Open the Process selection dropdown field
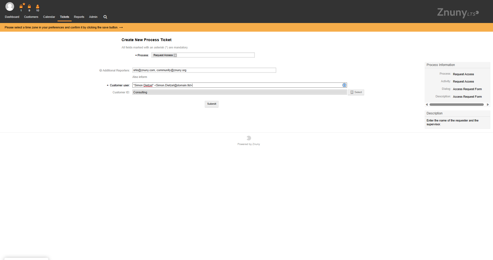Screen dimensions: 493x260 click(216, 55)
